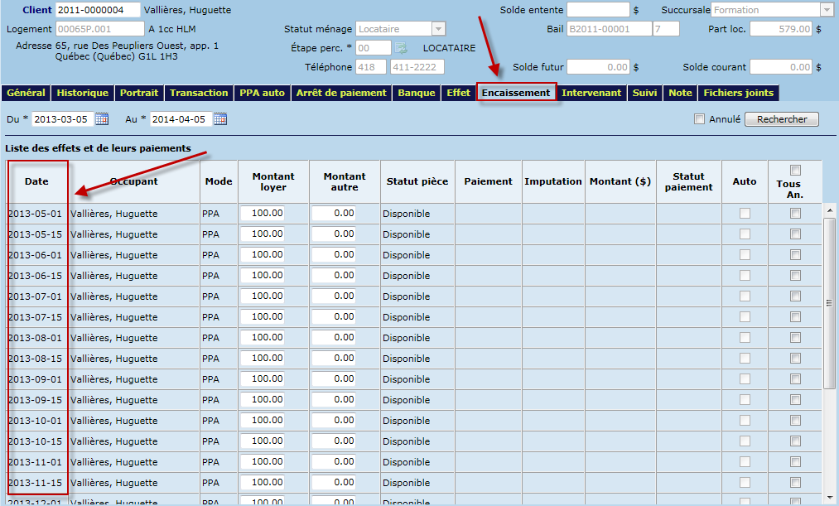This screenshot has width=839, height=506.
Task: Expand the Succursale dropdown
Action: 826,10
